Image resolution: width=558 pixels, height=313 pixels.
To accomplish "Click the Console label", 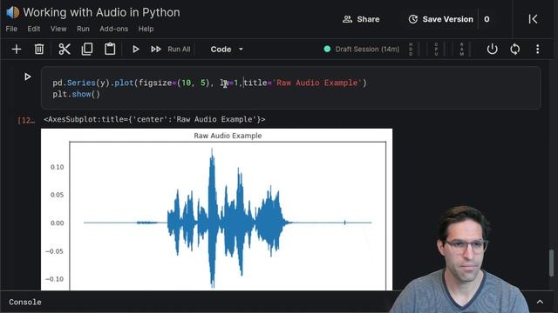I will 25,302.
